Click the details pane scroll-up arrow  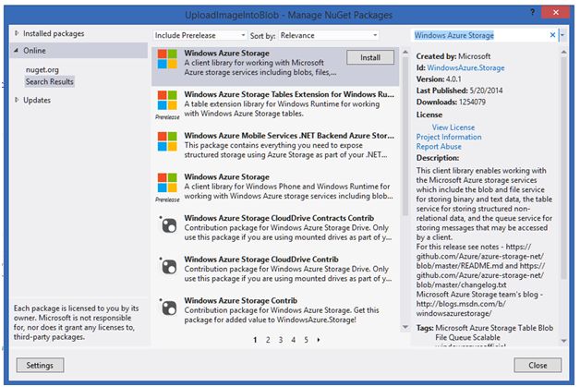point(563,52)
